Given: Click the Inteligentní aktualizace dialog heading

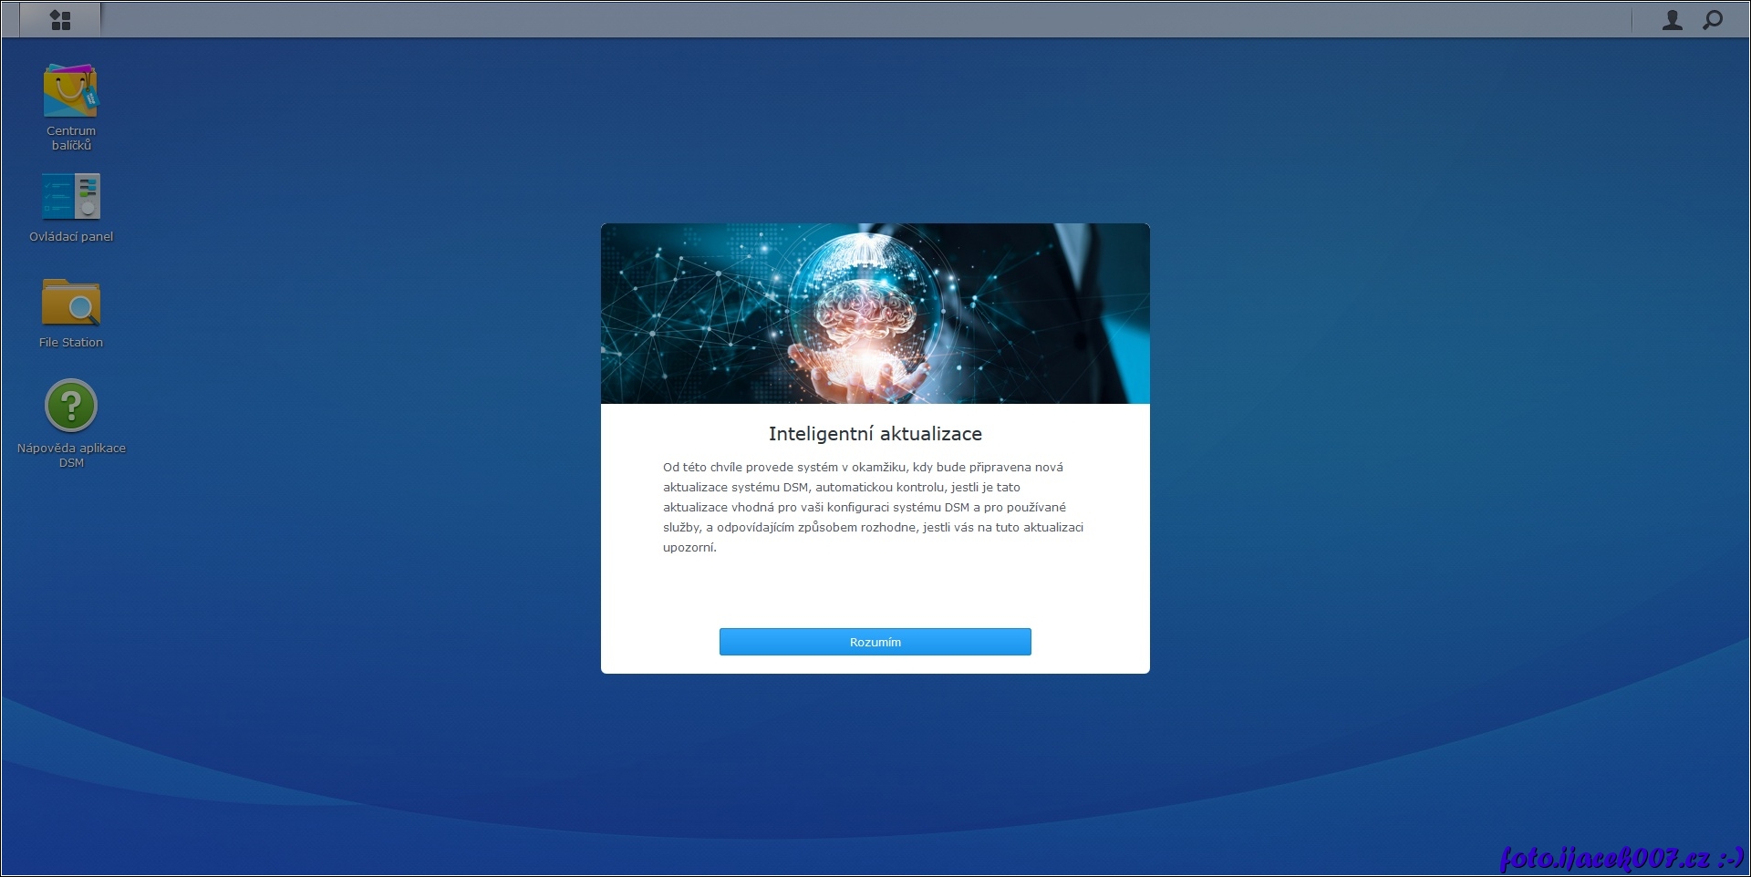Looking at the screenshot, I should point(875,434).
